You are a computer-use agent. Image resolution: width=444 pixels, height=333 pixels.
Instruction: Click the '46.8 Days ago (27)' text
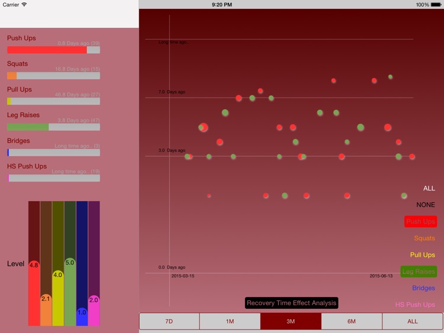pos(78,95)
